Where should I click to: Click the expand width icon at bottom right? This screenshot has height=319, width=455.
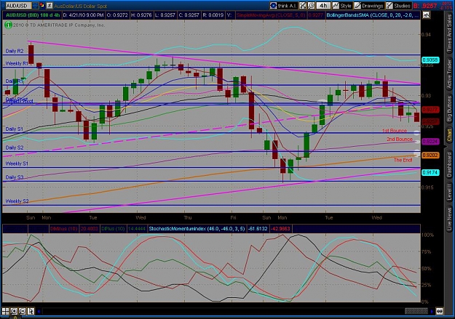tap(439, 311)
